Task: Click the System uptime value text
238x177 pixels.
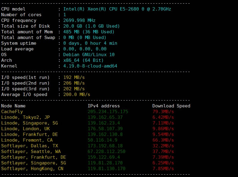Action: pos(90,43)
